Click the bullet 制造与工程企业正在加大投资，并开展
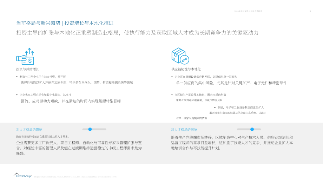The height and width of the screenshot is (182, 323). click(x=42, y=77)
